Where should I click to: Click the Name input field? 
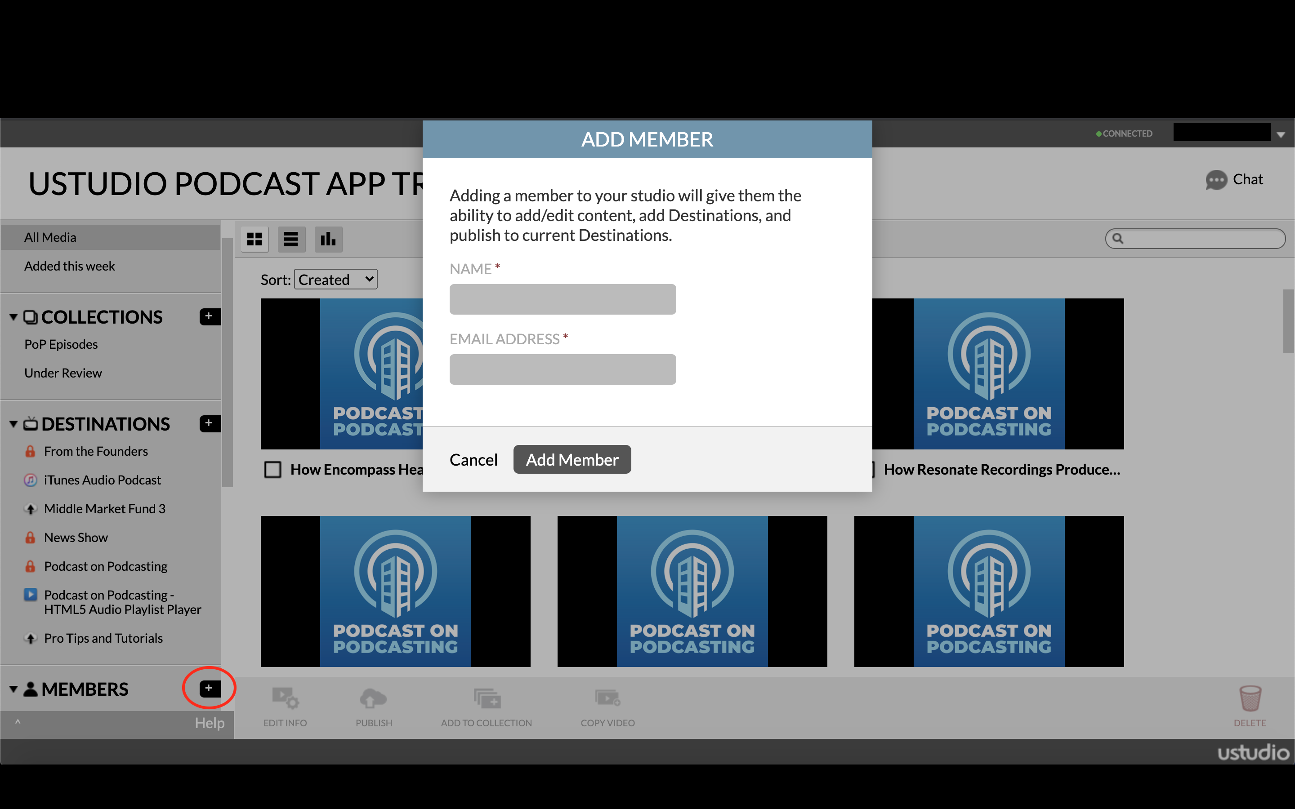pyautogui.click(x=563, y=299)
